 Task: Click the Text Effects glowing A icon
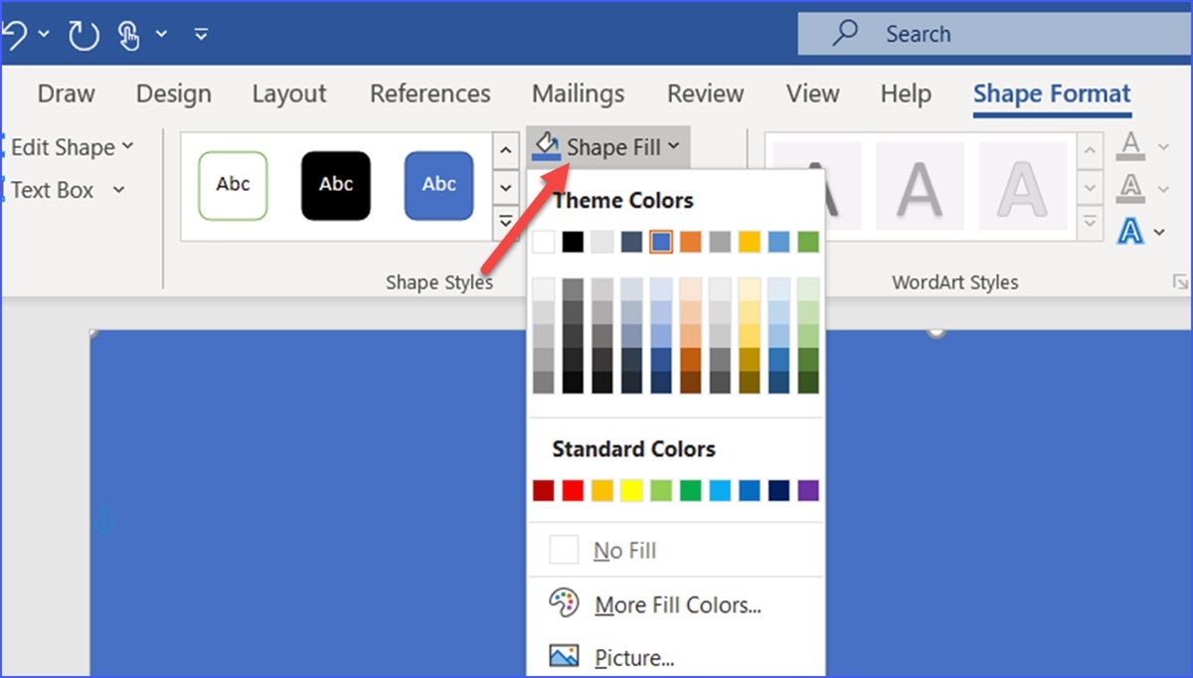1129,232
